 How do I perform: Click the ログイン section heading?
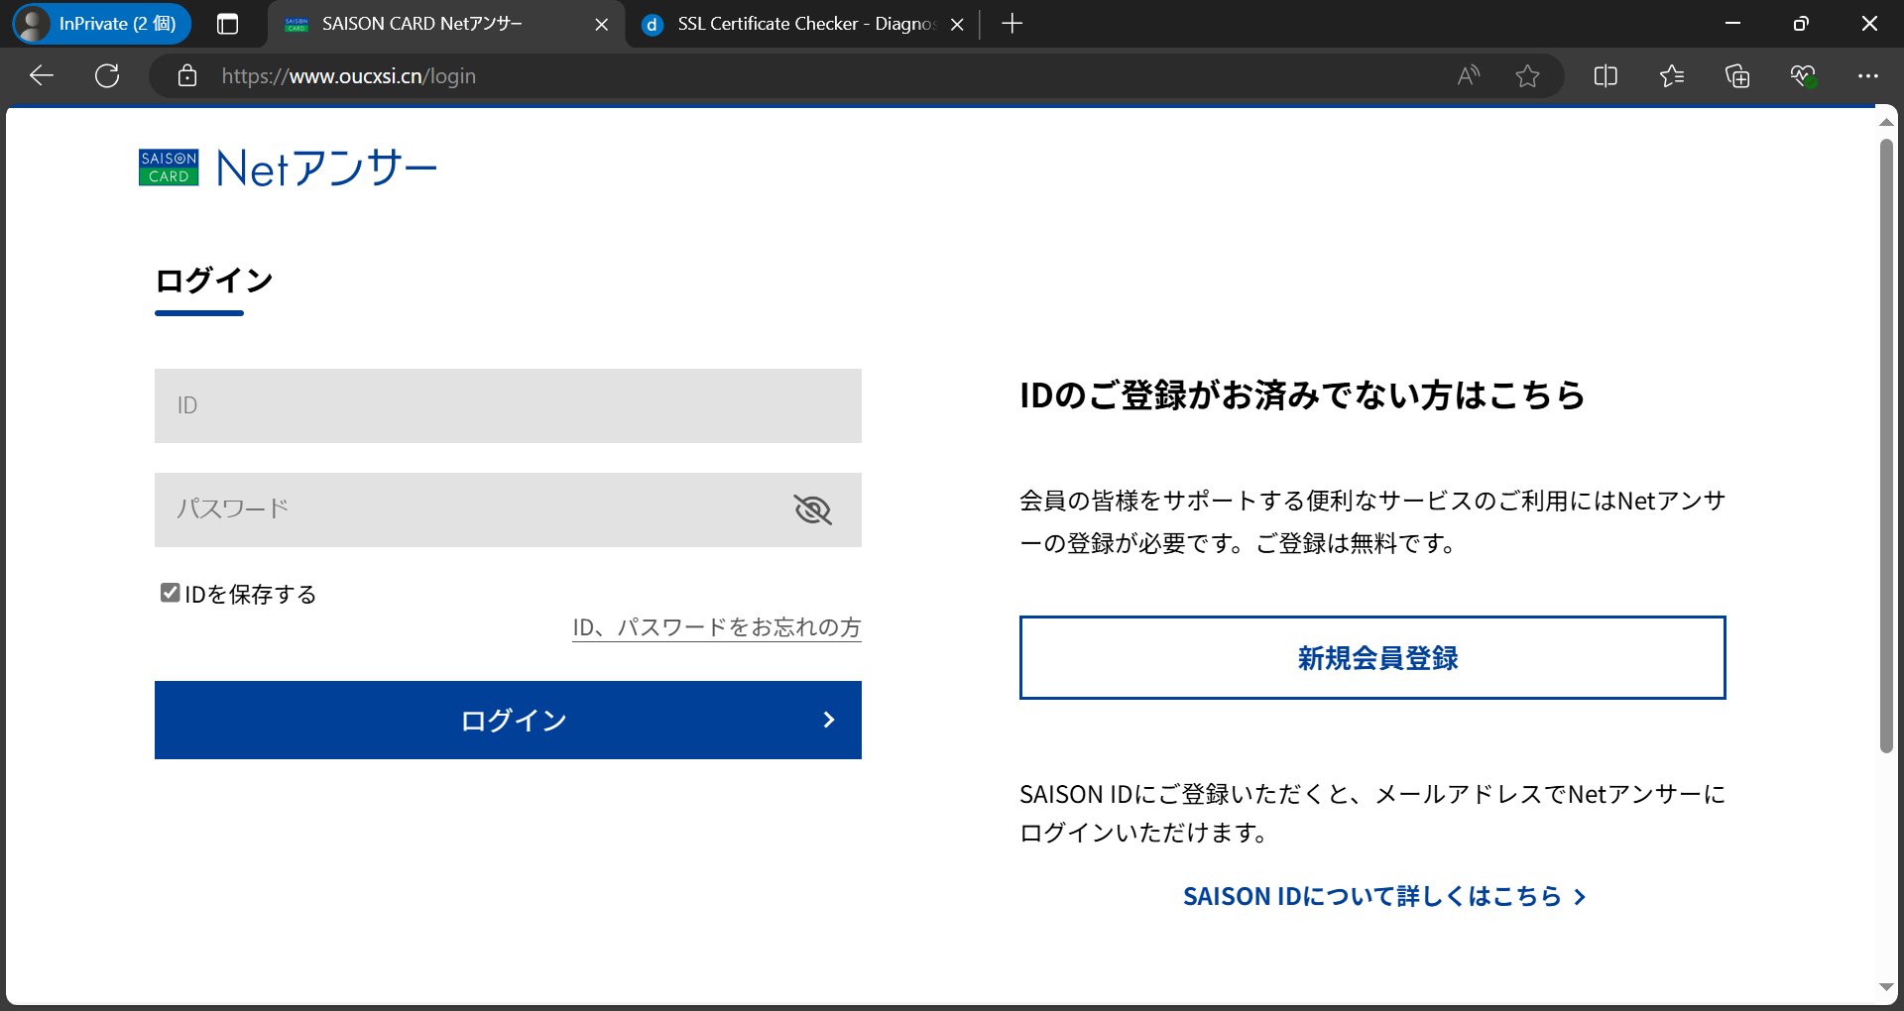click(x=214, y=281)
